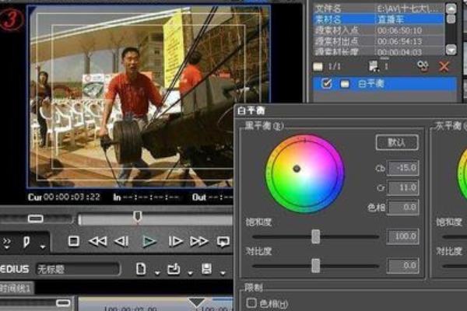
Task: Enable the 色相 limit checkbox
Action: [251, 303]
